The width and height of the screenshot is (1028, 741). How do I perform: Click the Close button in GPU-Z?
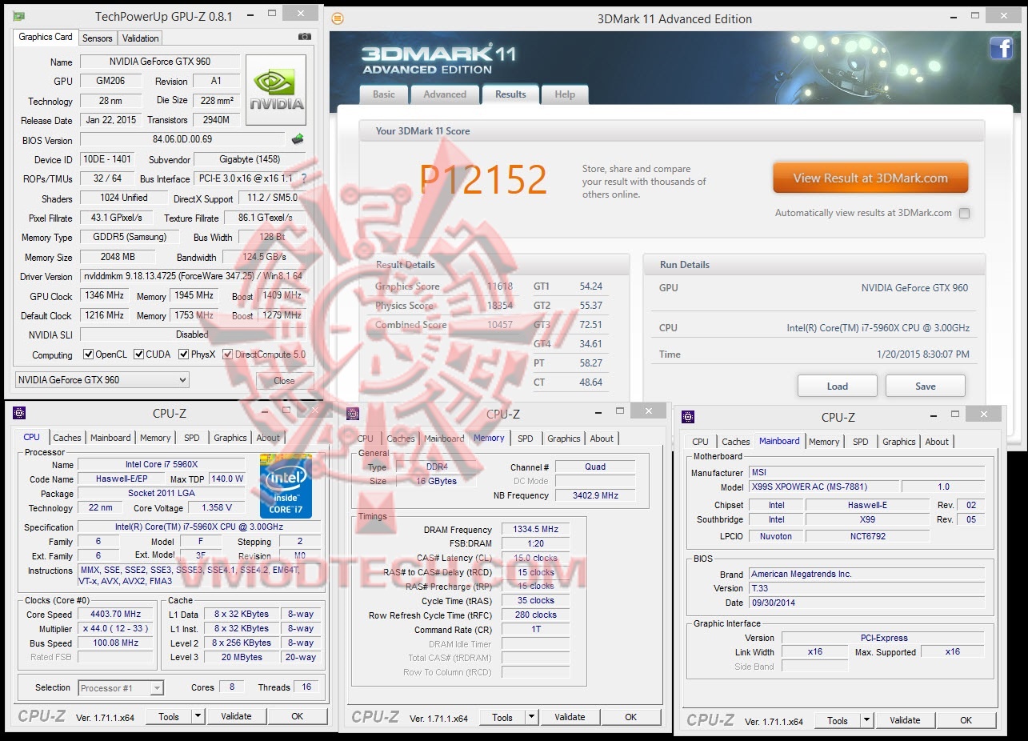pos(284,380)
